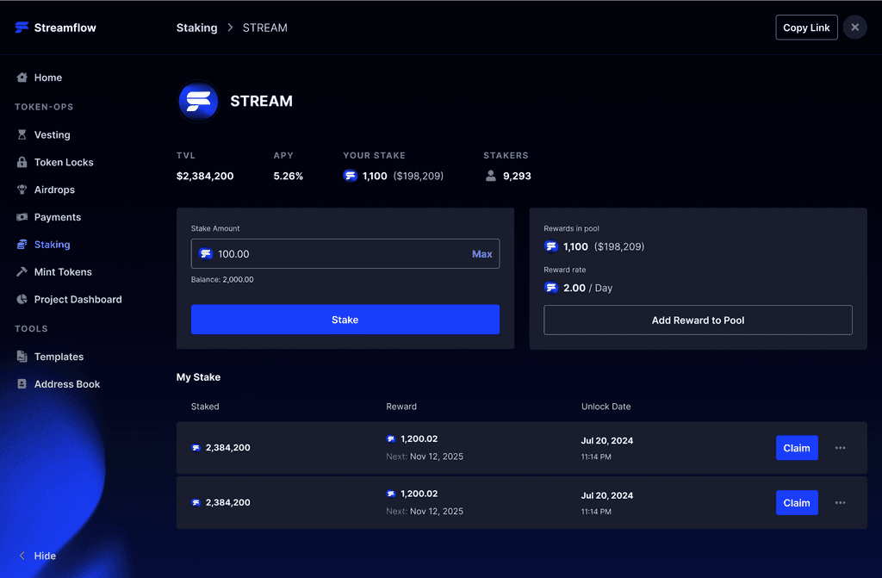
Task: Go back via the Staking breadcrumb
Action: pyautogui.click(x=196, y=27)
